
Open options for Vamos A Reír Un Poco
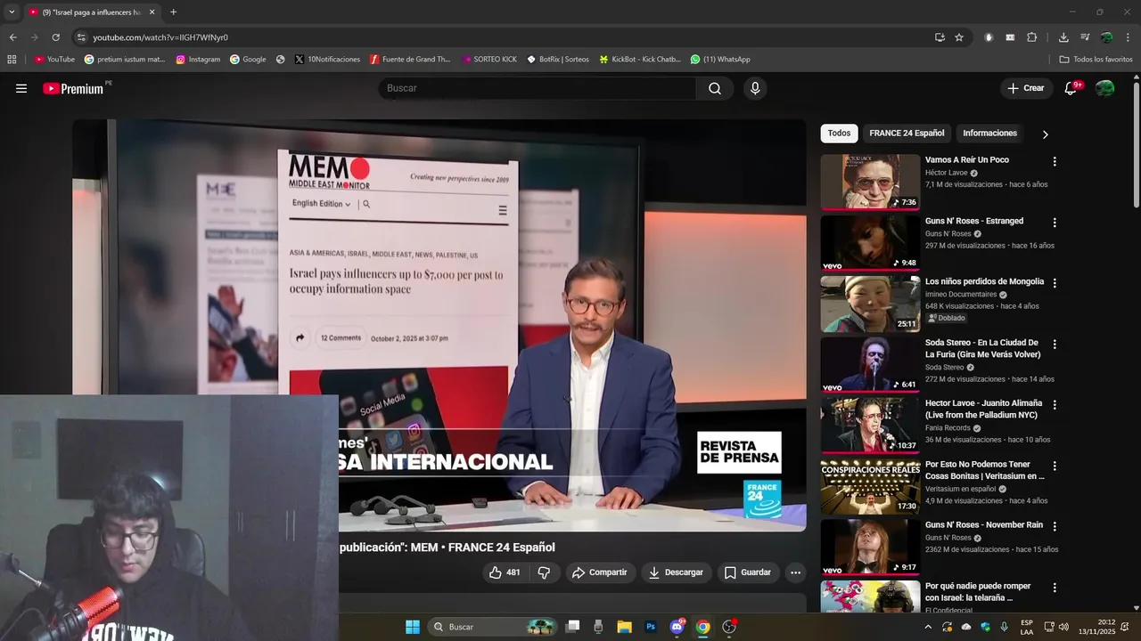pos(1055,161)
